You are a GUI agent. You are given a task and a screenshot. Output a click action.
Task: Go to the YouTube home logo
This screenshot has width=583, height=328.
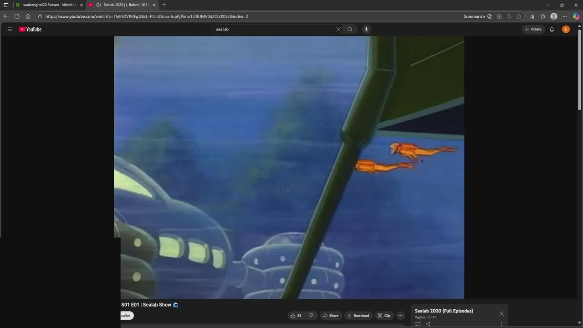[x=30, y=29]
